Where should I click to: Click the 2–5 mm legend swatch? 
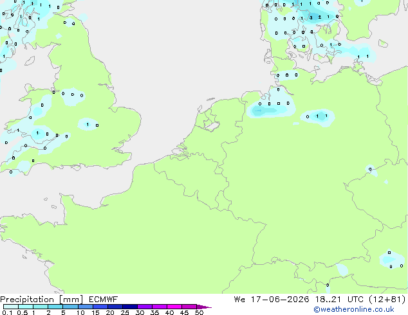coord(55,307)
